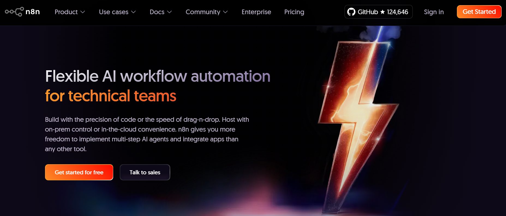
Task: Click the n8n node-chain logo icon
Action: (14, 12)
